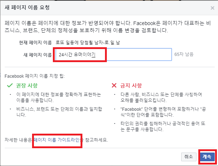Click the rule about 사칭하여 오해를 불러일으킵니다

(x=161, y=97)
